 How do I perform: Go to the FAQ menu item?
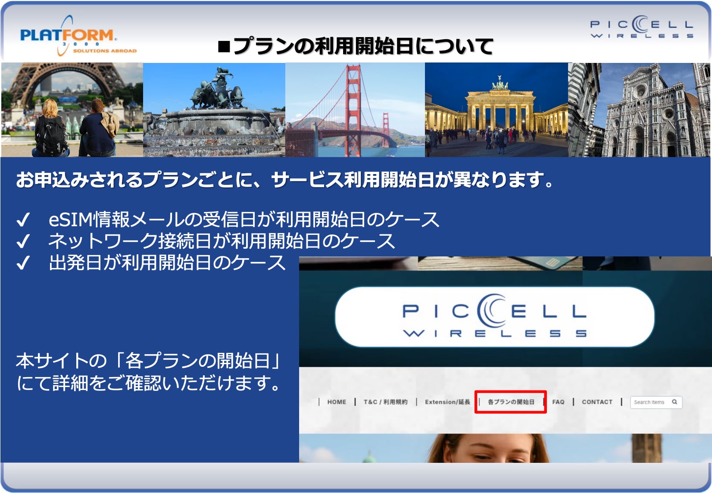558,402
